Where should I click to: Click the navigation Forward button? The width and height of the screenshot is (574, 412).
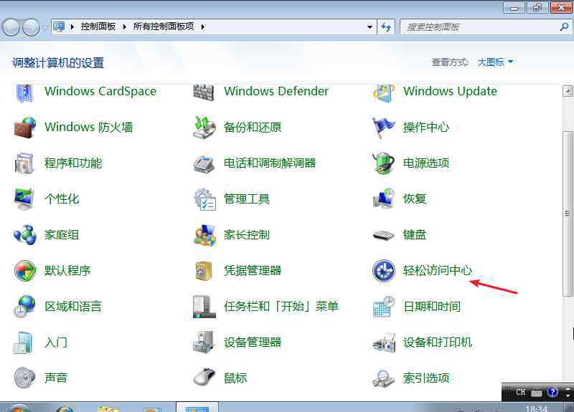(31, 27)
